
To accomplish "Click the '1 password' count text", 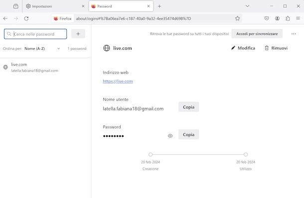I will [x=77, y=49].
